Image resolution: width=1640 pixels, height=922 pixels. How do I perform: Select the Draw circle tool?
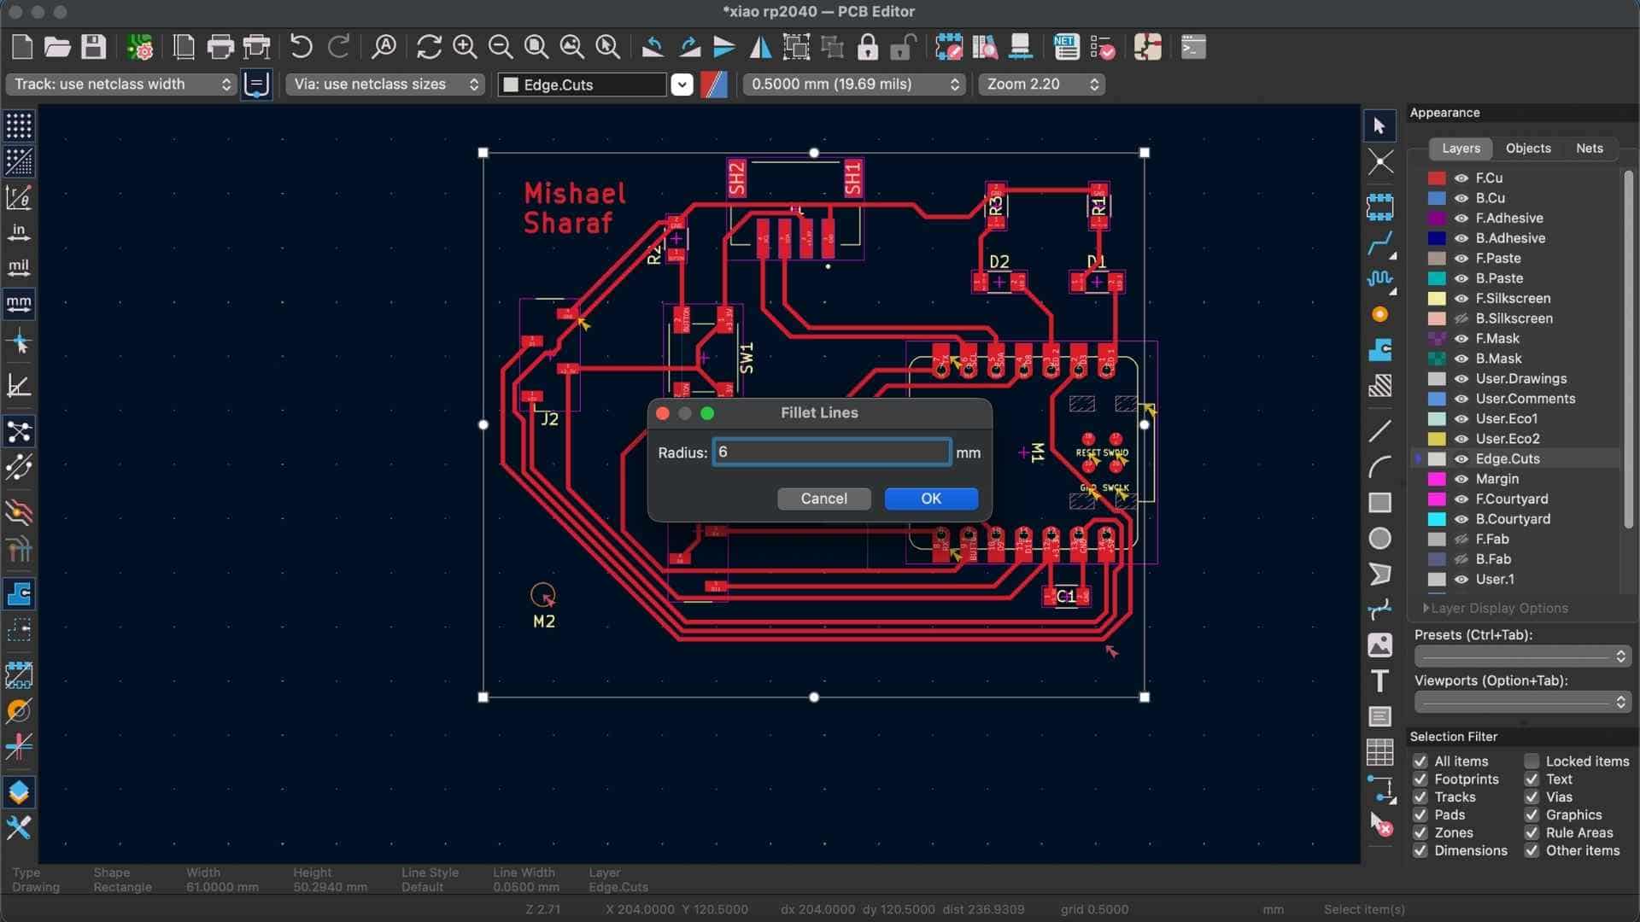point(1379,539)
